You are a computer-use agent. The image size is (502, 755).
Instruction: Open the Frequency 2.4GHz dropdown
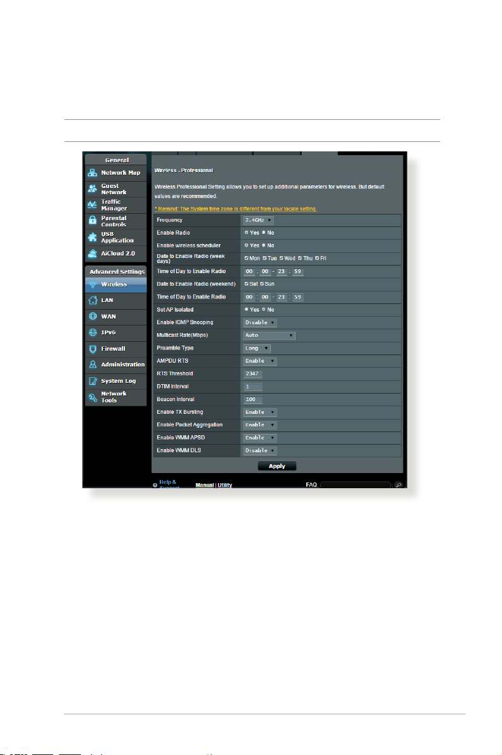258,220
